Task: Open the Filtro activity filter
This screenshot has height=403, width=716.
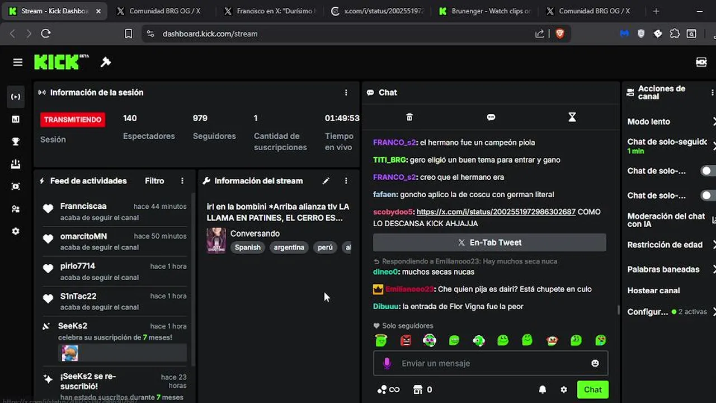Action: 154,181
